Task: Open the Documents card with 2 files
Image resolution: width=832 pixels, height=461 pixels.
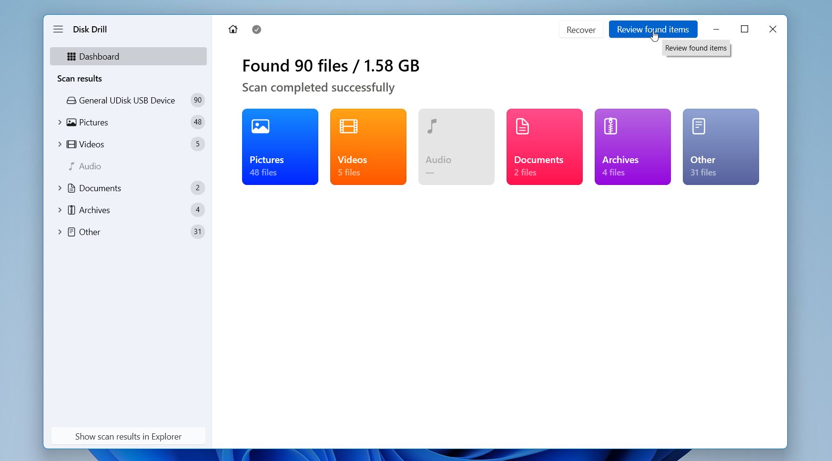Action: pyautogui.click(x=544, y=147)
